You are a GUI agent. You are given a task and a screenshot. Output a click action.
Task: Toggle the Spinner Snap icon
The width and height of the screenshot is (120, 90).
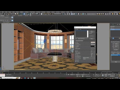click(50, 14)
